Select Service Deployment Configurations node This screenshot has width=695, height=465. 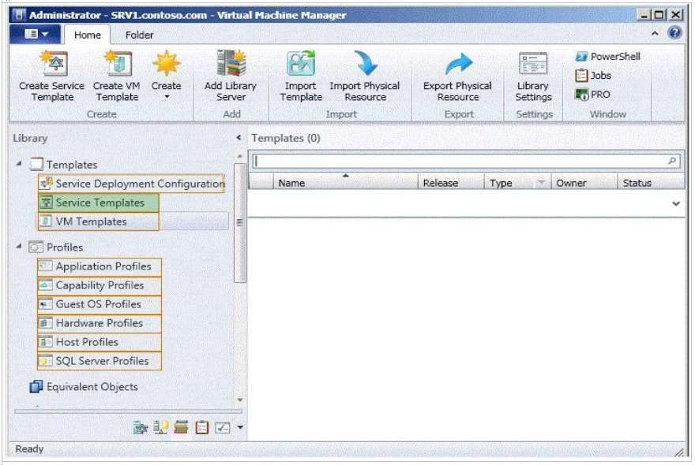[x=132, y=184]
